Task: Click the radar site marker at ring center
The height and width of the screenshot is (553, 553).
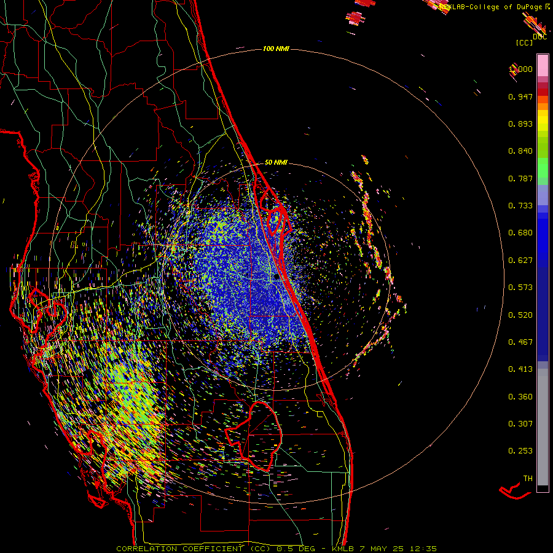Action: tap(276, 277)
